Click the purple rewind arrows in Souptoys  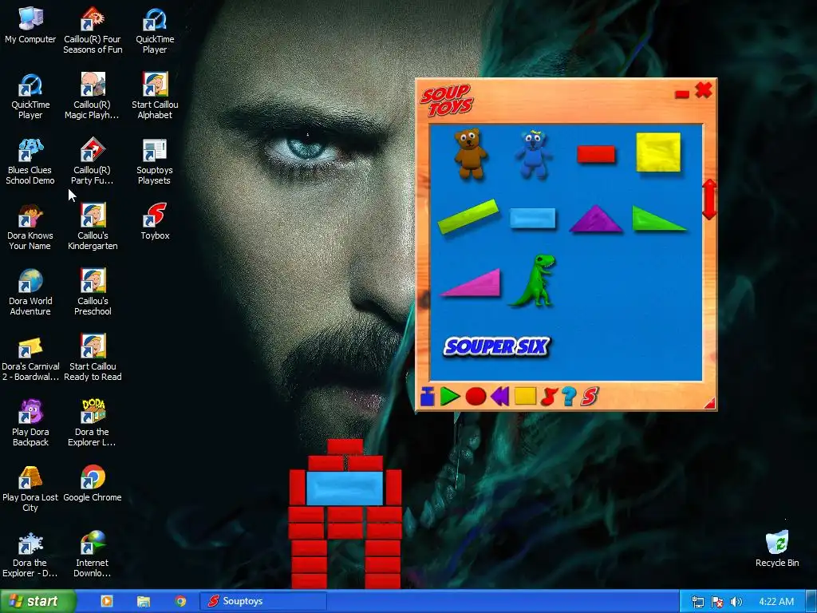click(x=499, y=396)
